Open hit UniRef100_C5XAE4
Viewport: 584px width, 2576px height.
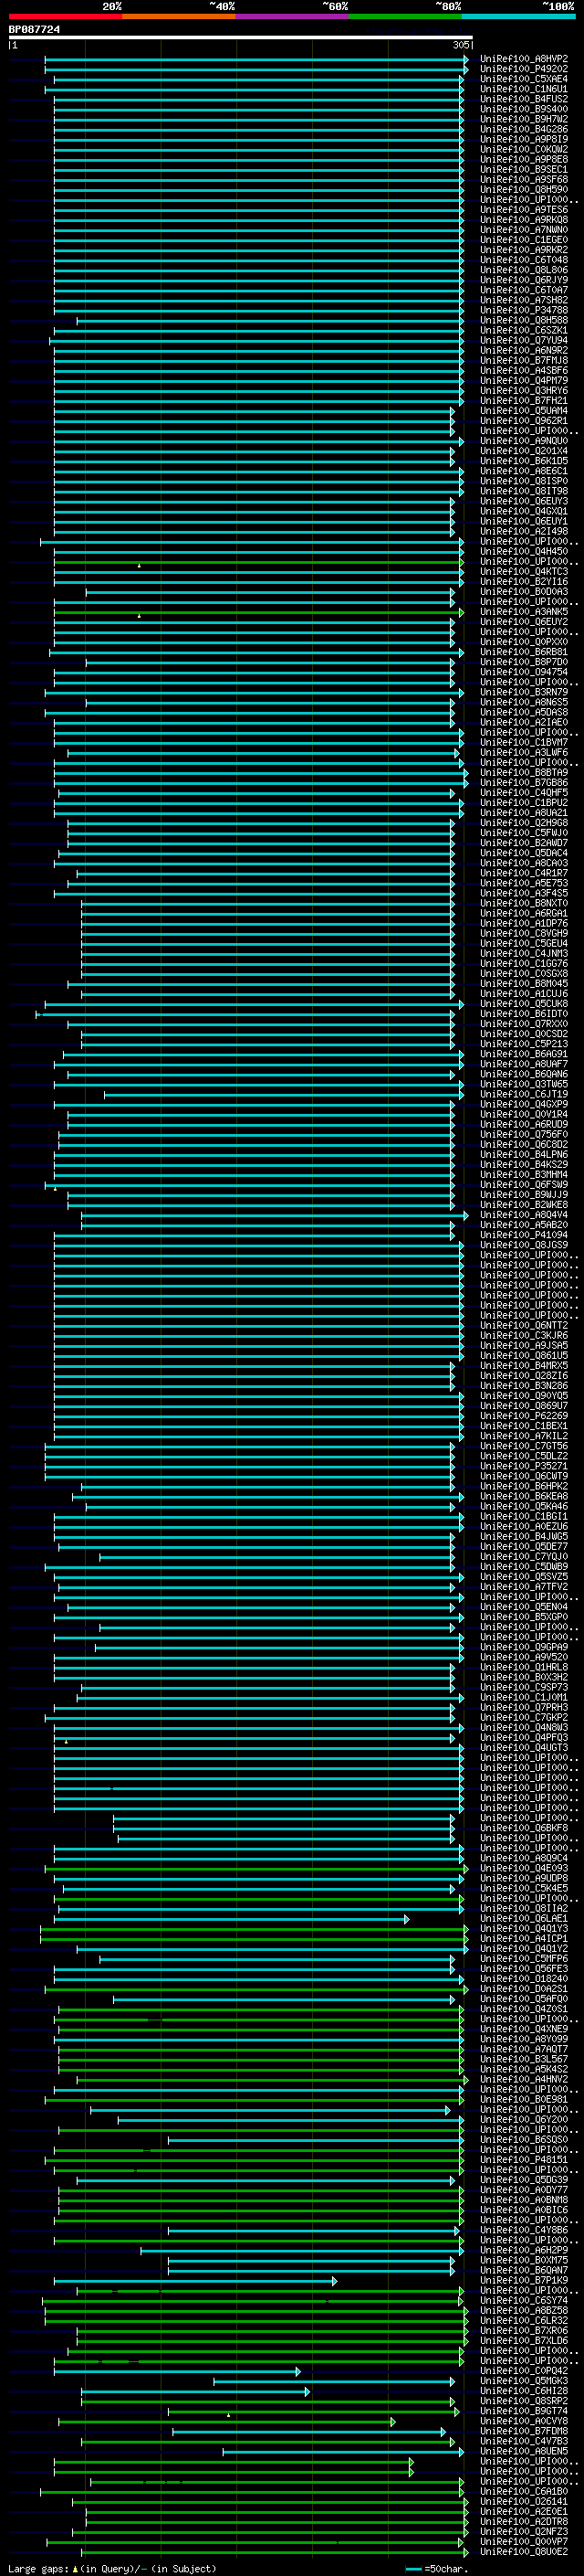pos(524,79)
